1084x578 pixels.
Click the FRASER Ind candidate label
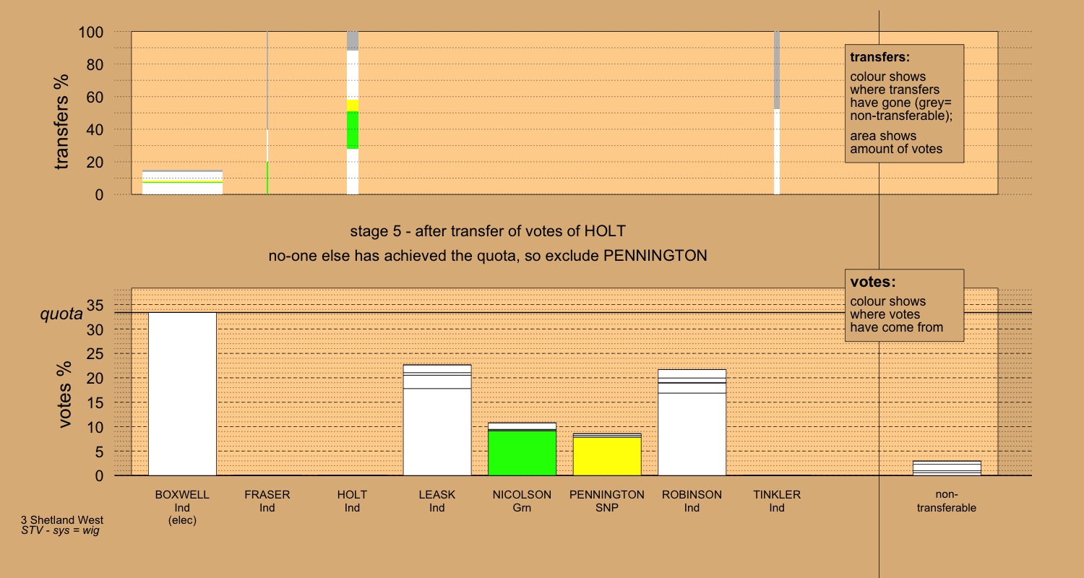point(267,501)
